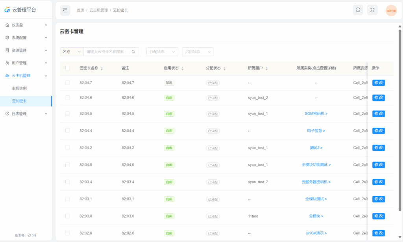Screen dimensions: 403x242
Task: Sort by 启用状态 column sort icon
Action: (182, 69)
